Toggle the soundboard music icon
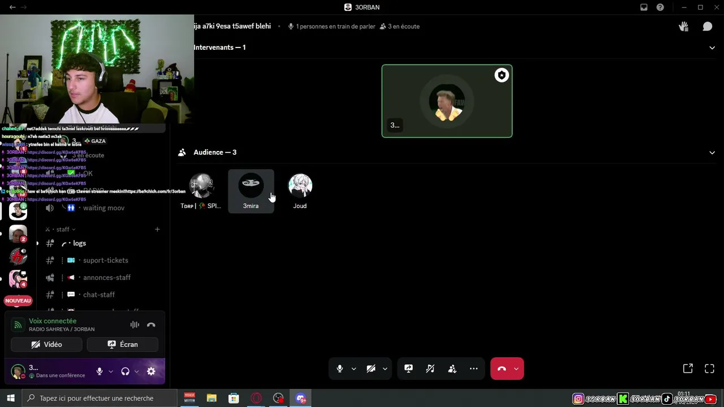Screen dimensions: 724x407 430,369
